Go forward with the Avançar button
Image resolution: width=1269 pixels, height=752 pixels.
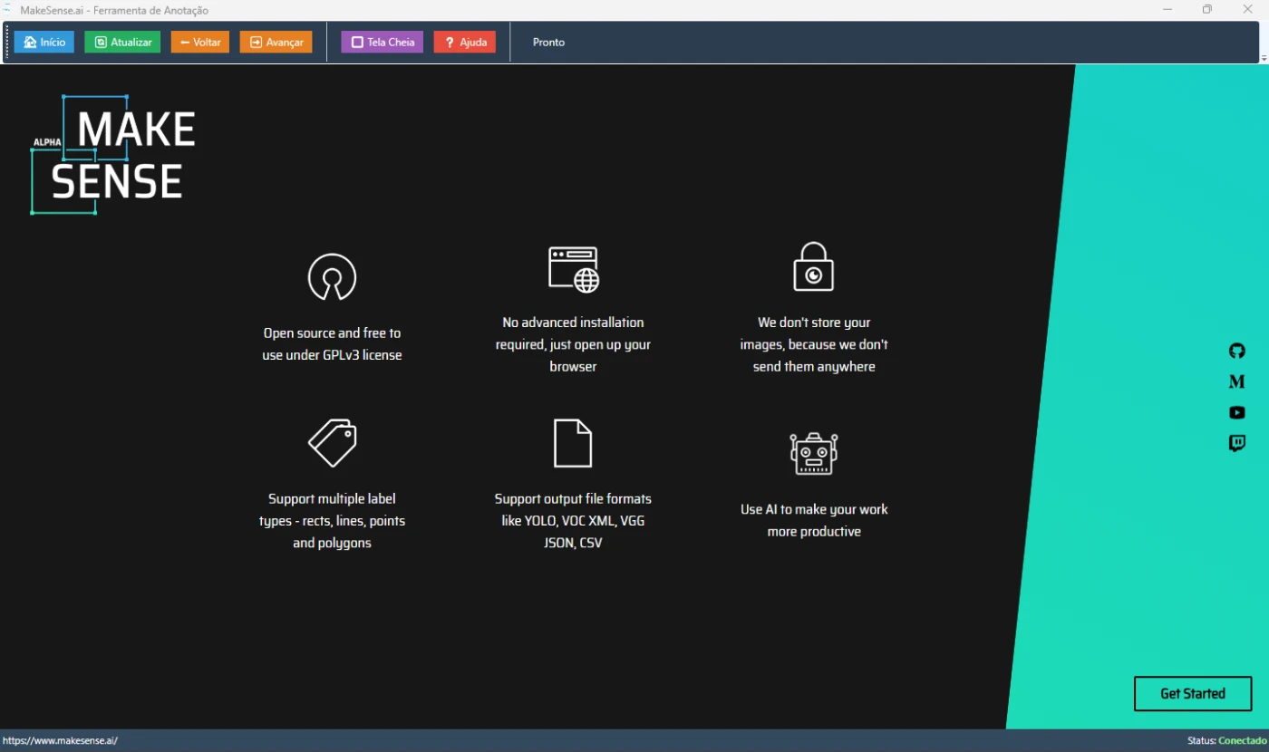click(x=276, y=43)
